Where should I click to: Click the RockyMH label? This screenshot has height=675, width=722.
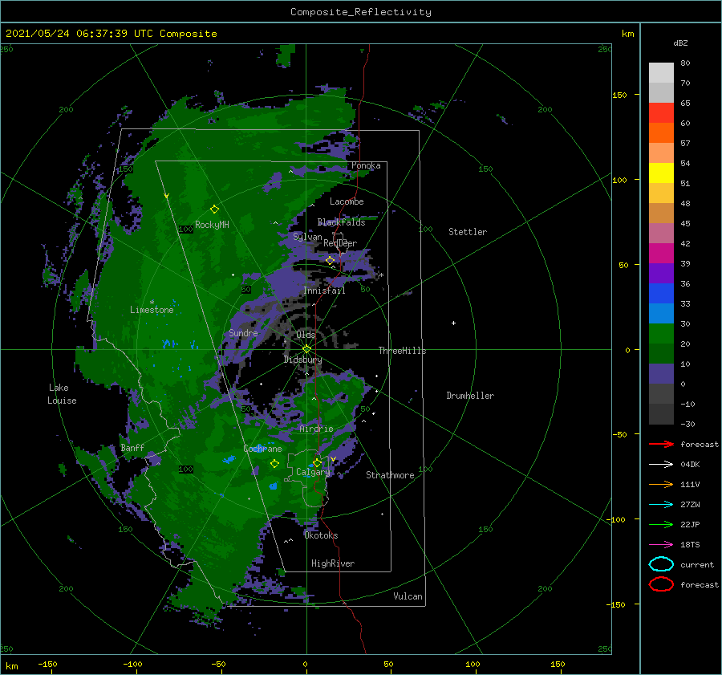[x=212, y=225]
